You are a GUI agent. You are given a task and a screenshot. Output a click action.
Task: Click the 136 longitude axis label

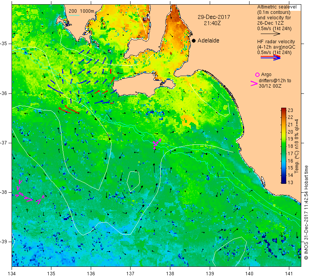click(91, 274)
